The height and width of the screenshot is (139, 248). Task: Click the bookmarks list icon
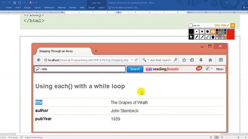(192, 60)
